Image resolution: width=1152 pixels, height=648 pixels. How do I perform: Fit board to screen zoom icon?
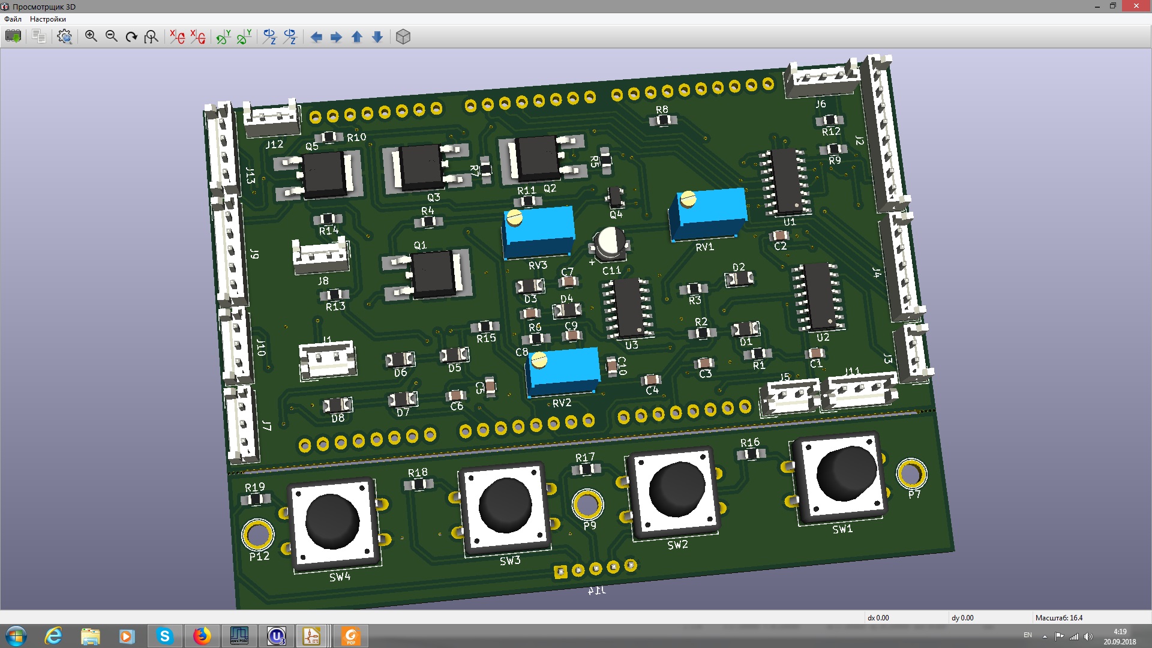pyautogui.click(x=151, y=37)
